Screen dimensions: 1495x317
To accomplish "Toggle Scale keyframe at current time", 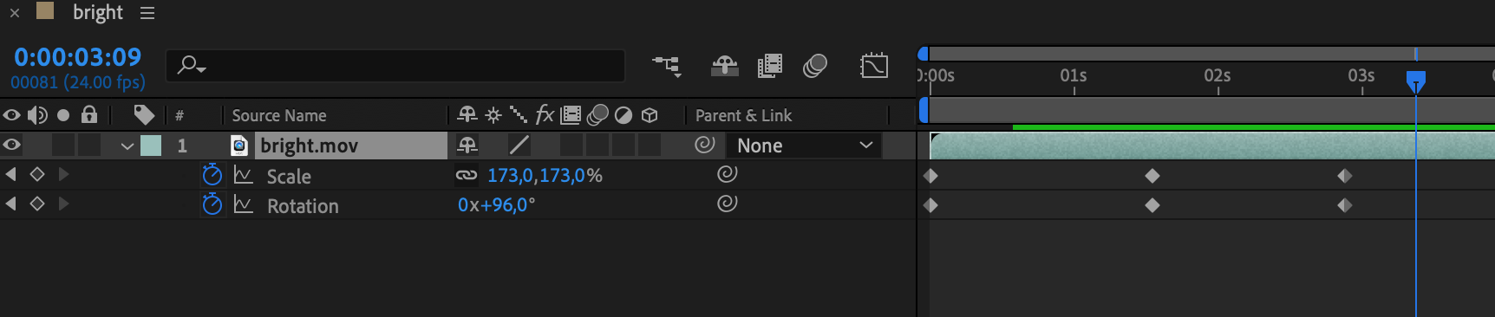I will coord(37,174).
